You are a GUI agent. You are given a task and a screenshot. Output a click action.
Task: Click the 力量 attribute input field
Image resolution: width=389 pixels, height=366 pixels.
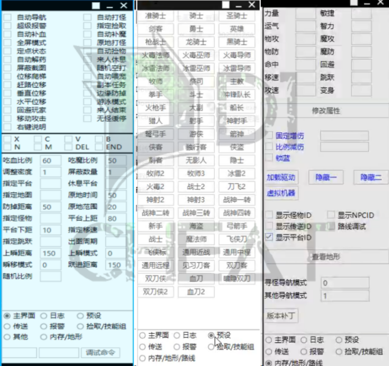[306, 13]
